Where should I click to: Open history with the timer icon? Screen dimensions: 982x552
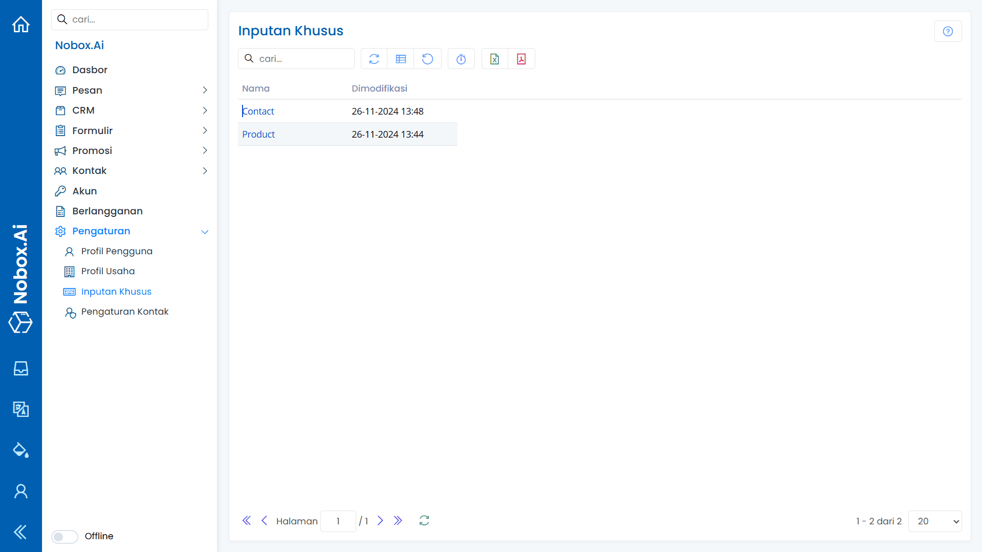pos(461,58)
